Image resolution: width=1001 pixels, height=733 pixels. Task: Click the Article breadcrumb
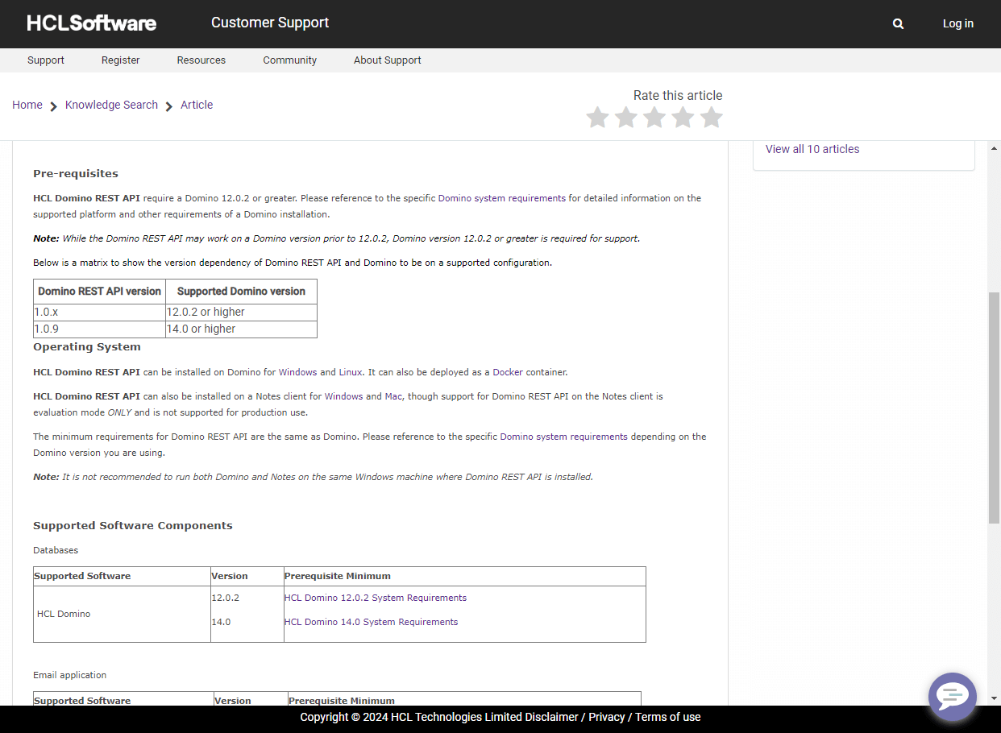[197, 105]
